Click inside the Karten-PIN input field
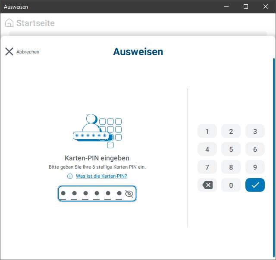This screenshot has height=260, width=276. coord(91,194)
